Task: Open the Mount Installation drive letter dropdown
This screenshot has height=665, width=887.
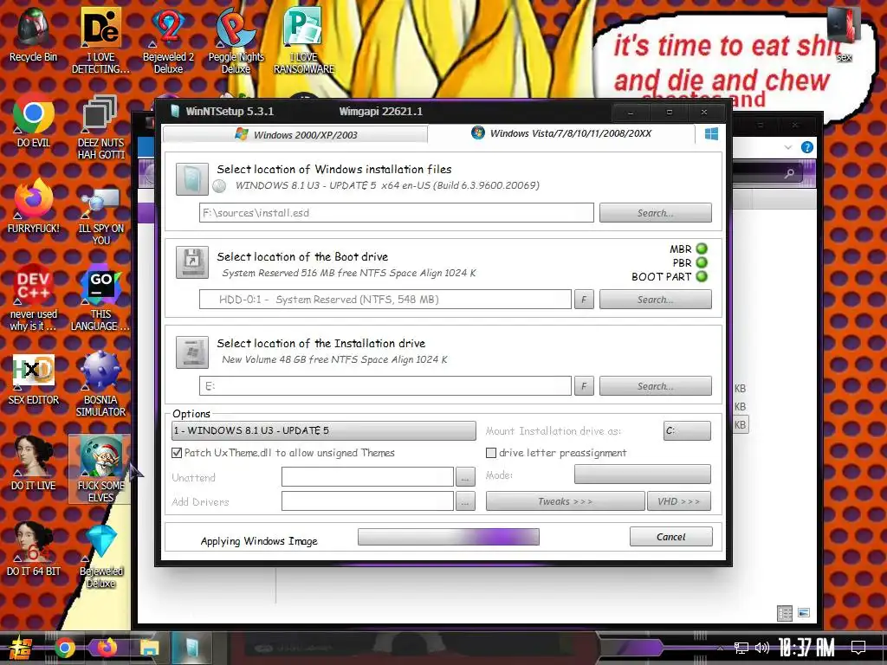Action: pos(687,431)
